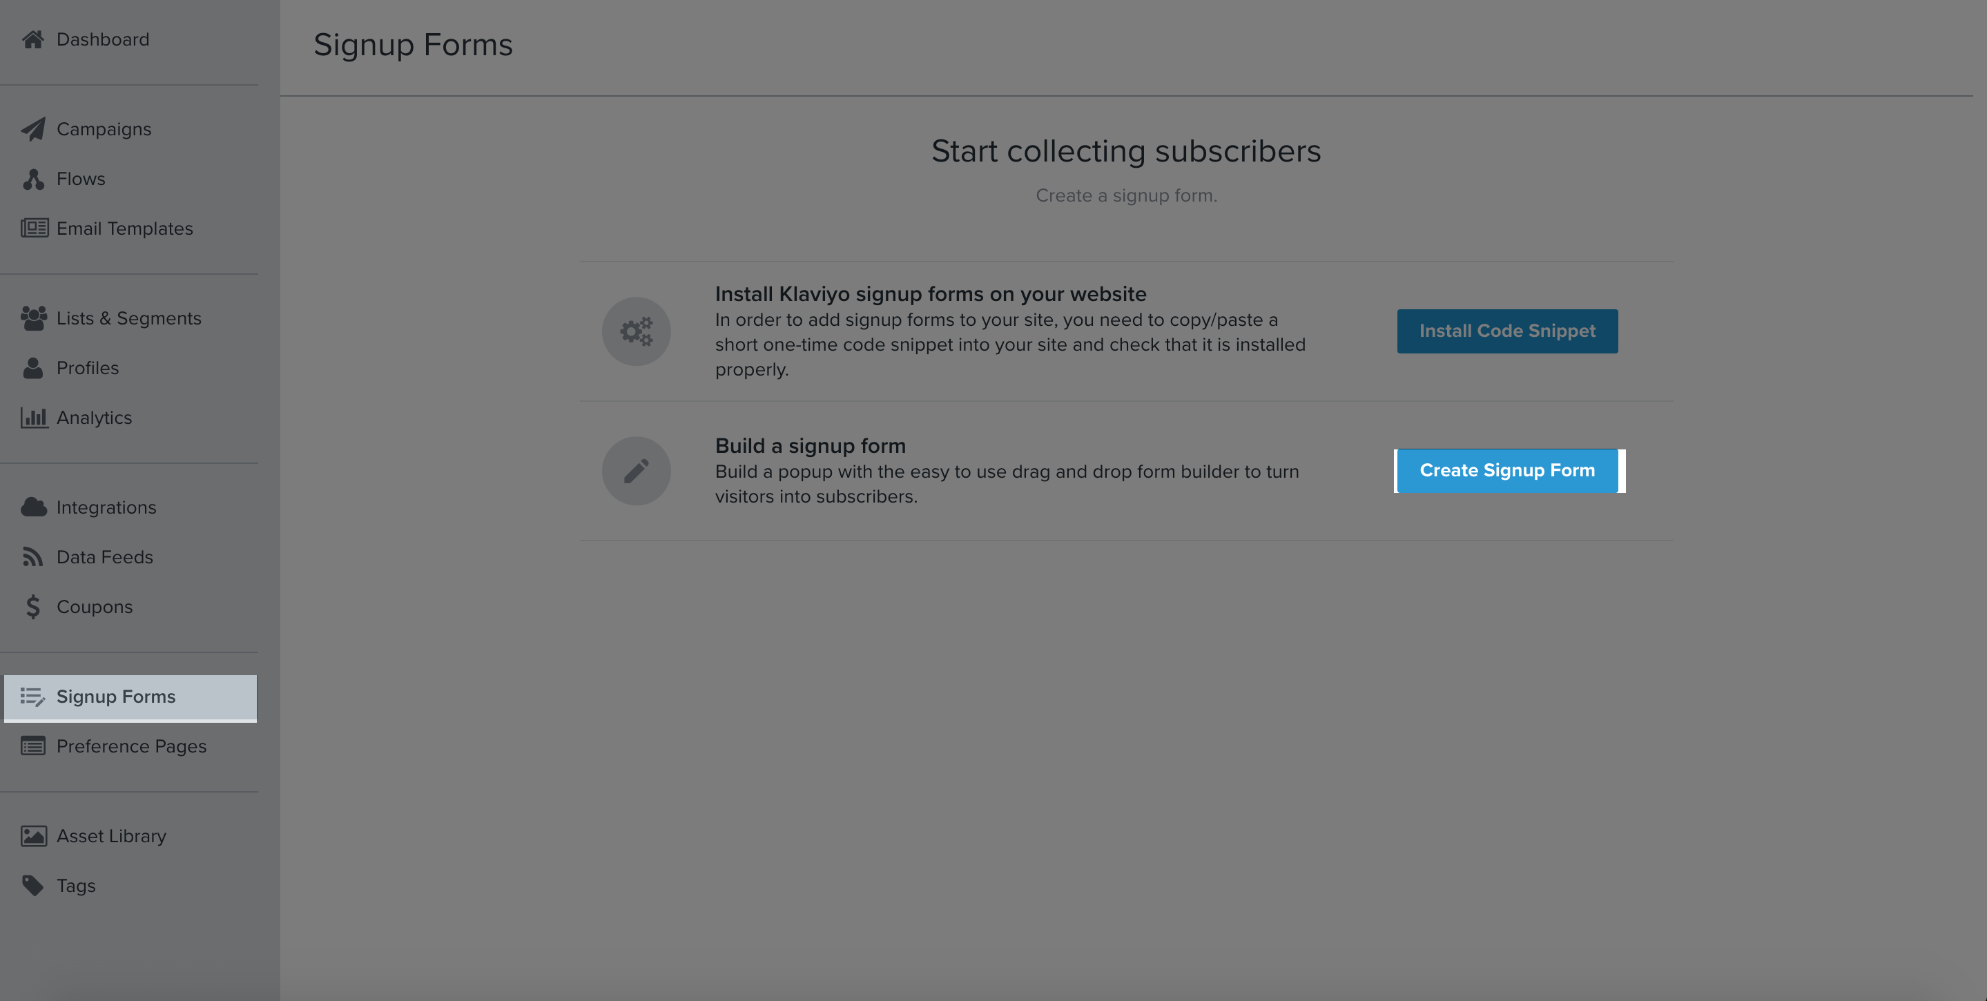Click the Coupons dollar sign icon
The image size is (1987, 1001).
pyautogui.click(x=32, y=607)
